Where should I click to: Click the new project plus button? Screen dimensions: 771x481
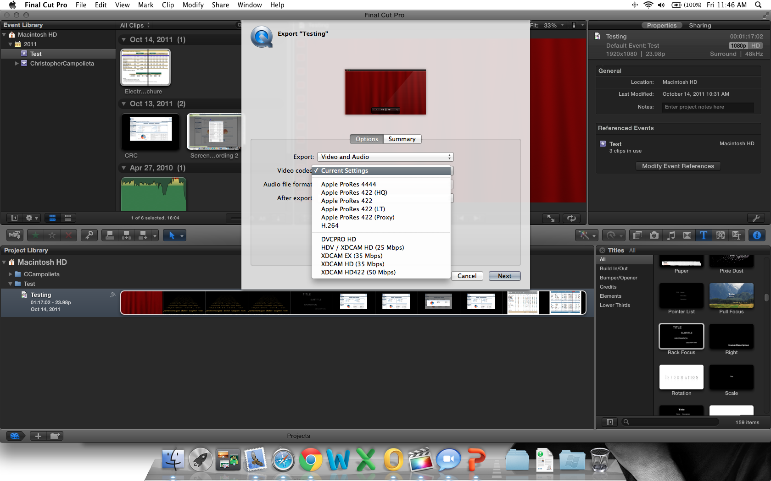38,436
